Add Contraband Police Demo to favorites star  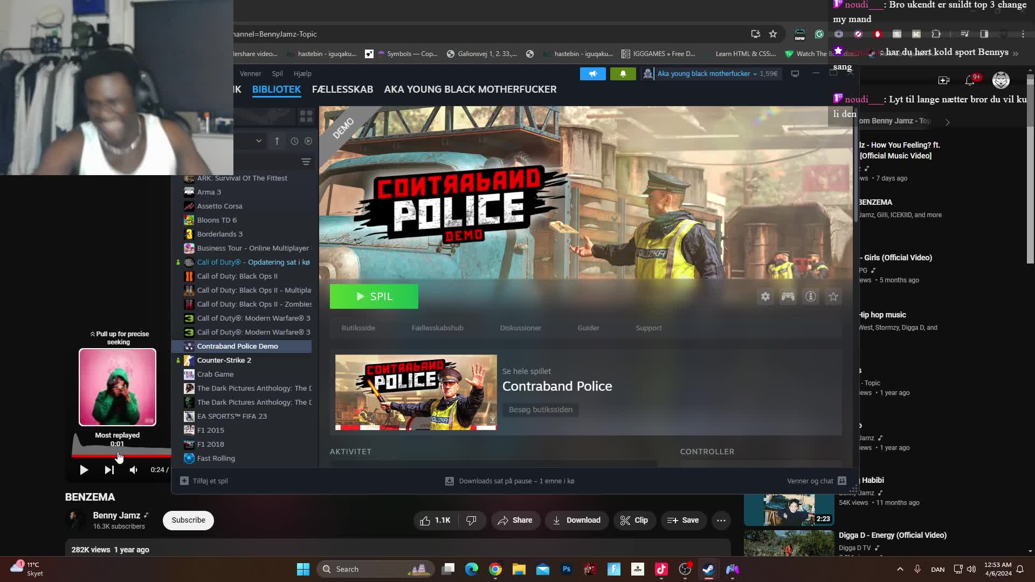click(x=833, y=296)
